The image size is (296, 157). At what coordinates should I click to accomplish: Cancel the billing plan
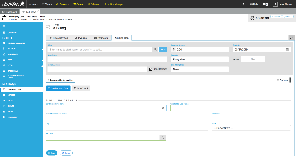66,153
